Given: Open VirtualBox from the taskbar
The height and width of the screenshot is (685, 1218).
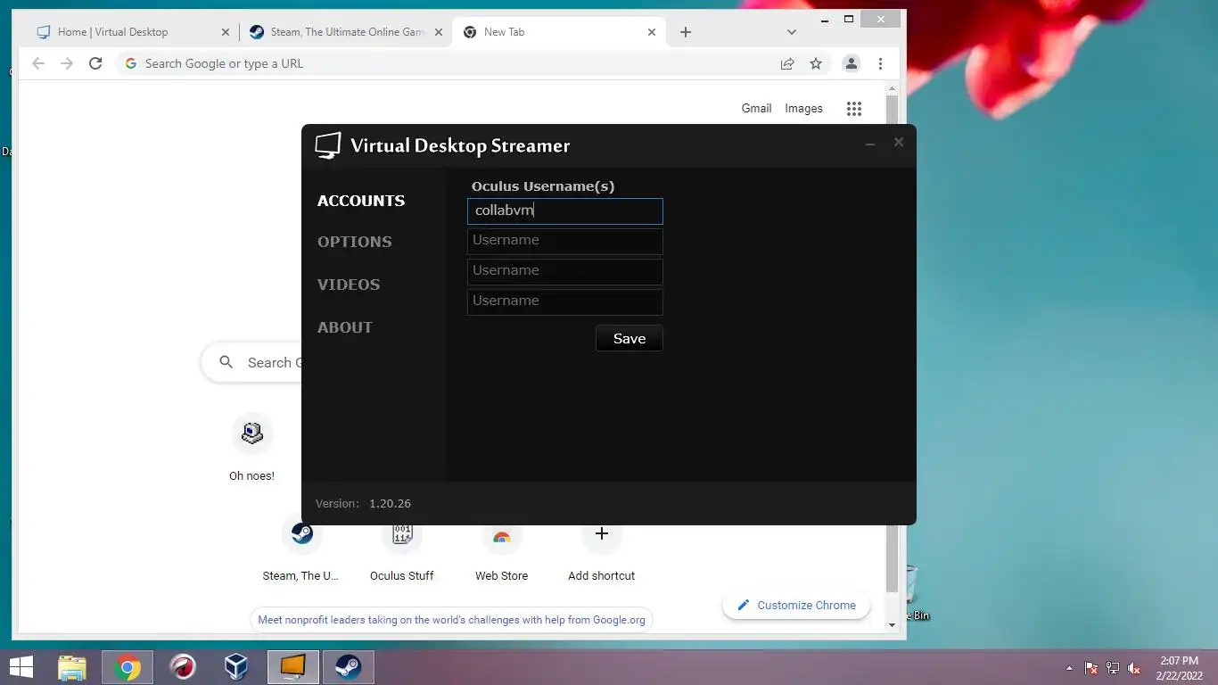Looking at the screenshot, I should click(236, 667).
